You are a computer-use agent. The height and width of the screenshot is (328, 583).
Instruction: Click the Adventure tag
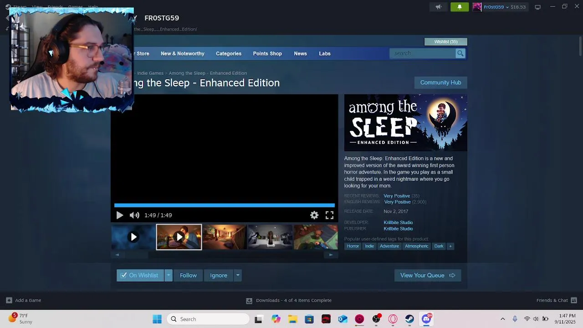coord(389,246)
